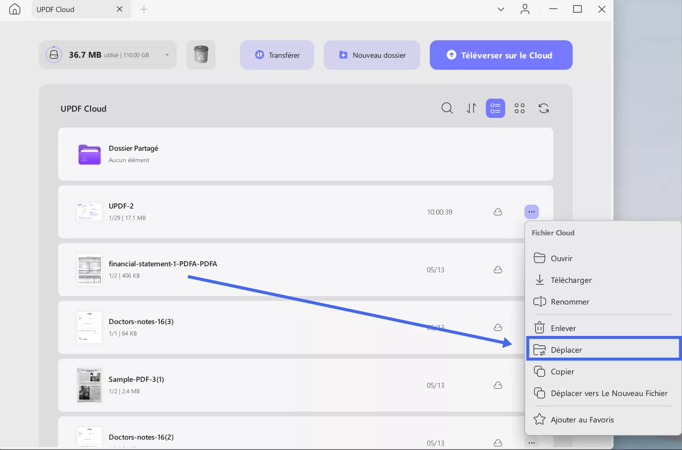The width and height of the screenshot is (682, 450).
Task: Open Doctors-notes-16(2) more options
Action: 531,443
